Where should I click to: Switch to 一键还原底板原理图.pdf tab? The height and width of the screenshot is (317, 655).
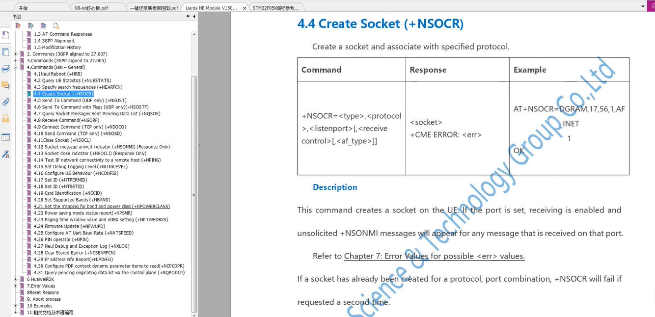click(x=155, y=8)
